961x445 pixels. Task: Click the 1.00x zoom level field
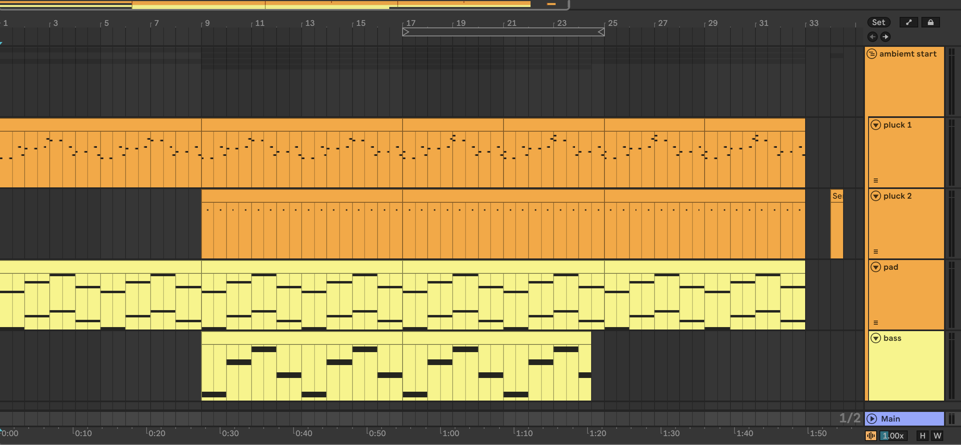click(x=893, y=436)
